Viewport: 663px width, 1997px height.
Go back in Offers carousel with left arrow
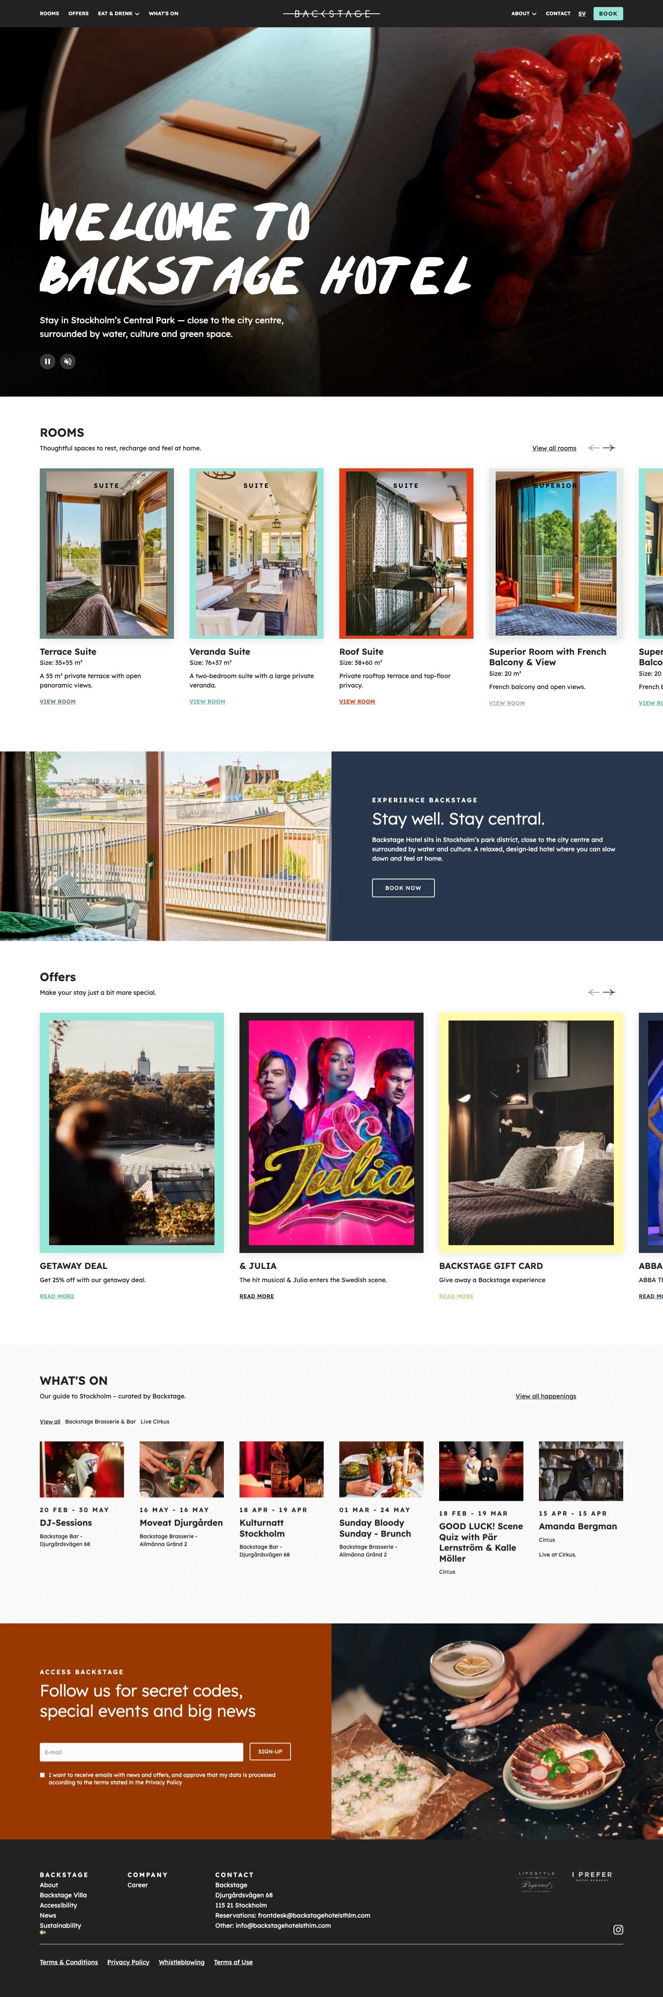(x=593, y=992)
